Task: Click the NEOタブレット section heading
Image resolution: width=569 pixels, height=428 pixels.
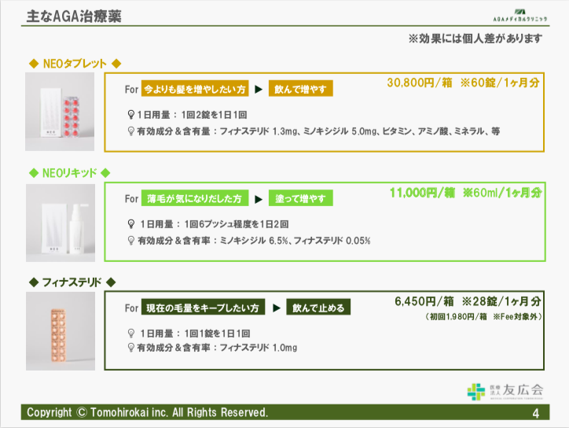Action: point(75,64)
